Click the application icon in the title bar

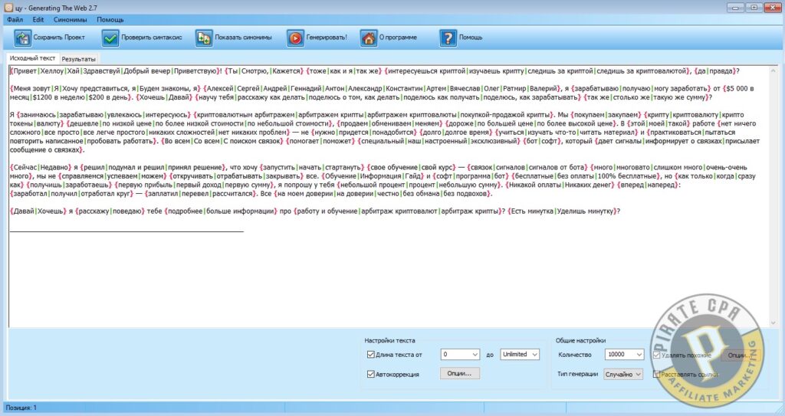(8, 8)
